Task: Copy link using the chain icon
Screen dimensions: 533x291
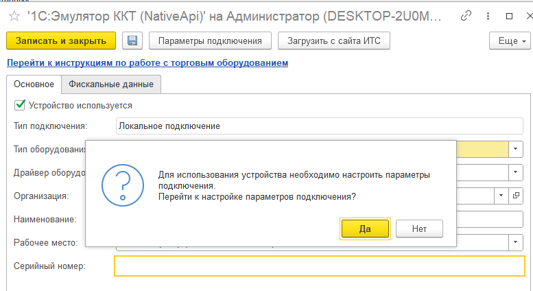Action: [x=466, y=14]
